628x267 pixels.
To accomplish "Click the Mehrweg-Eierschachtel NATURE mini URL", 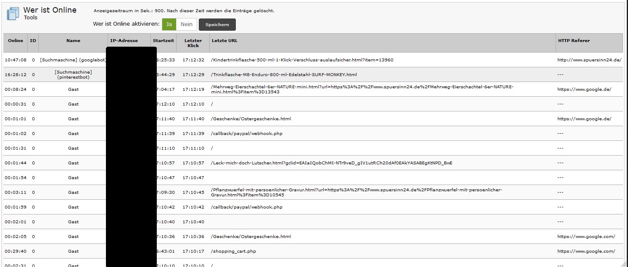I will pyautogui.click(x=361, y=89).
